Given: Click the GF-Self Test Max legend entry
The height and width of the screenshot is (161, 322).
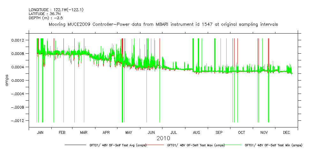Looking at the screenshot, I should [x=196, y=145].
